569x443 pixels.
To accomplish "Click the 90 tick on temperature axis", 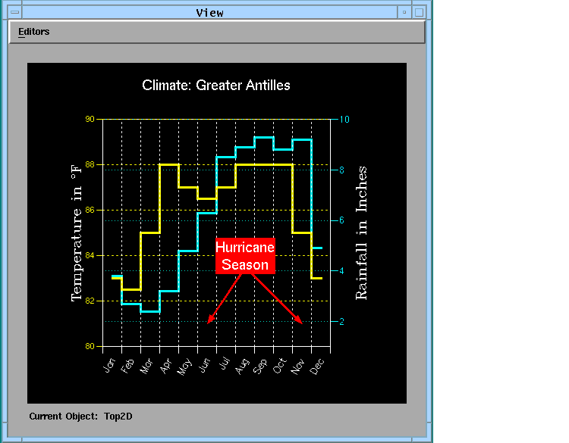I will [x=90, y=120].
